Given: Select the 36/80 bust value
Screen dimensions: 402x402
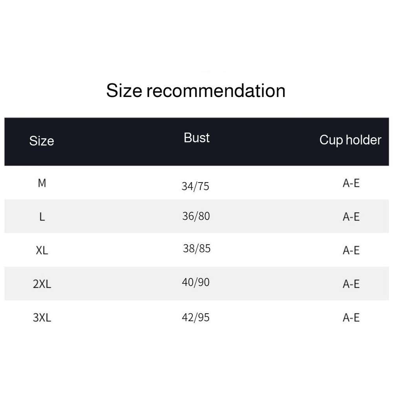Looking at the screenshot, I should coord(196,216).
